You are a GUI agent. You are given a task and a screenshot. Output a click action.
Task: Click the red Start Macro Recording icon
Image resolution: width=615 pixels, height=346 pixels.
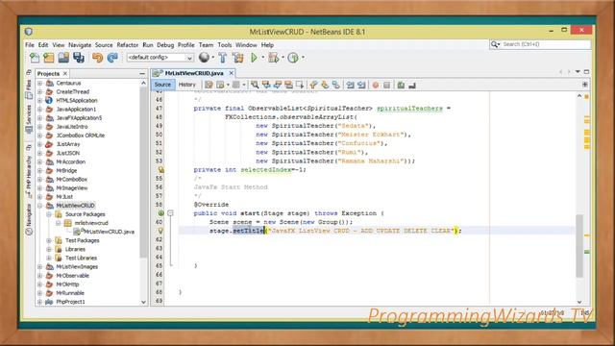click(x=376, y=85)
